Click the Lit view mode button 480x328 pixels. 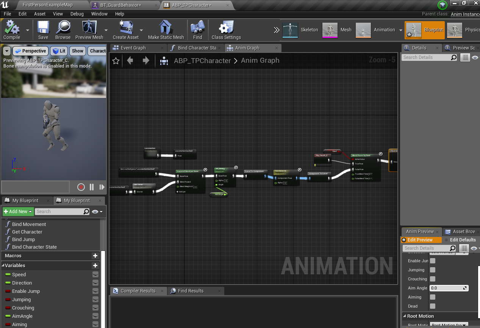tap(59, 51)
